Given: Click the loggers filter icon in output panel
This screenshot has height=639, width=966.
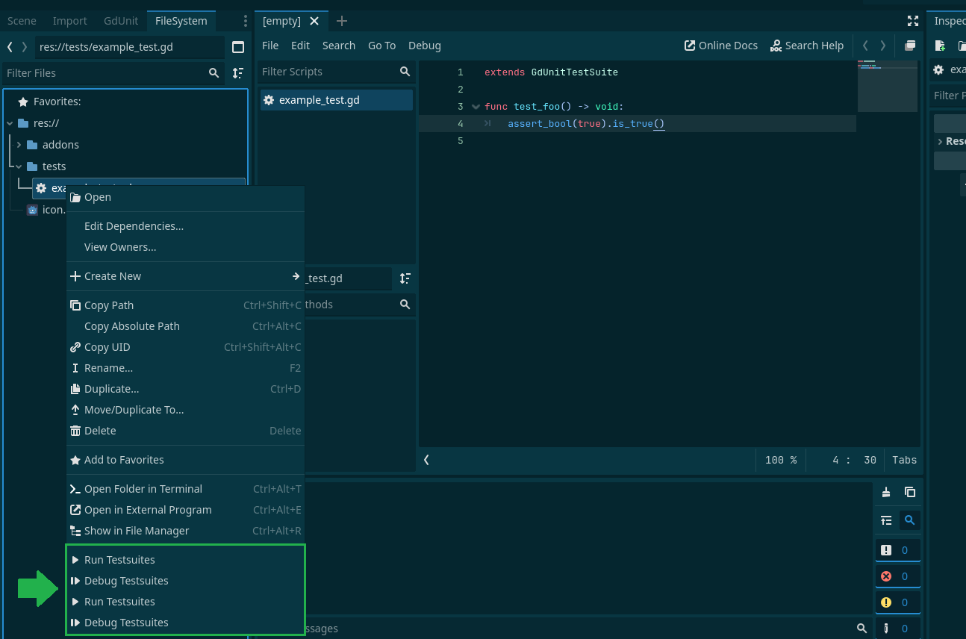Looking at the screenshot, I should [886, 520].
